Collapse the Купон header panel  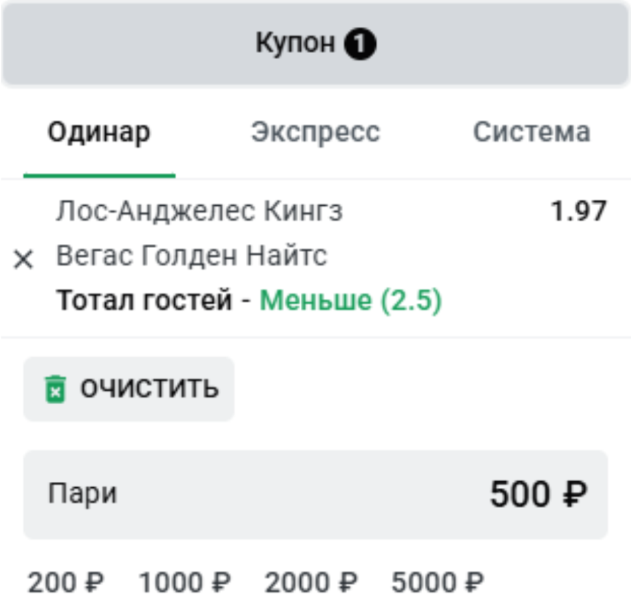point(316,44)
